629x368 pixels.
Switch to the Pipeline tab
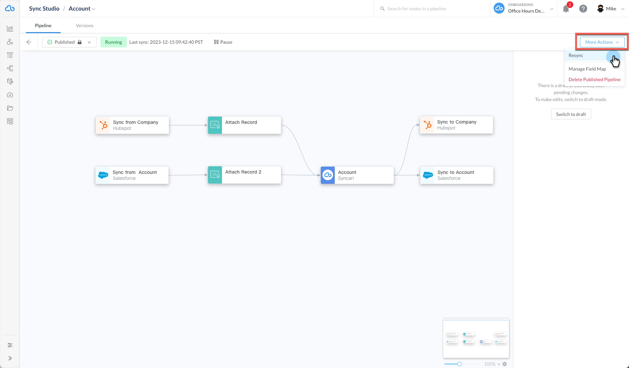pyautogui.click(x=43, y=26)
